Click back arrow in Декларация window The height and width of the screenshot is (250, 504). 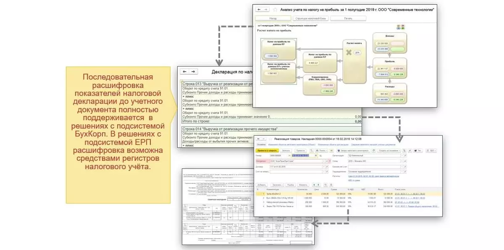185,72
